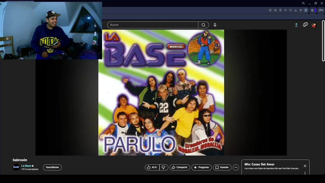Open the My Flow send icon
Viewport: 325px width, 183px height.
285,10
